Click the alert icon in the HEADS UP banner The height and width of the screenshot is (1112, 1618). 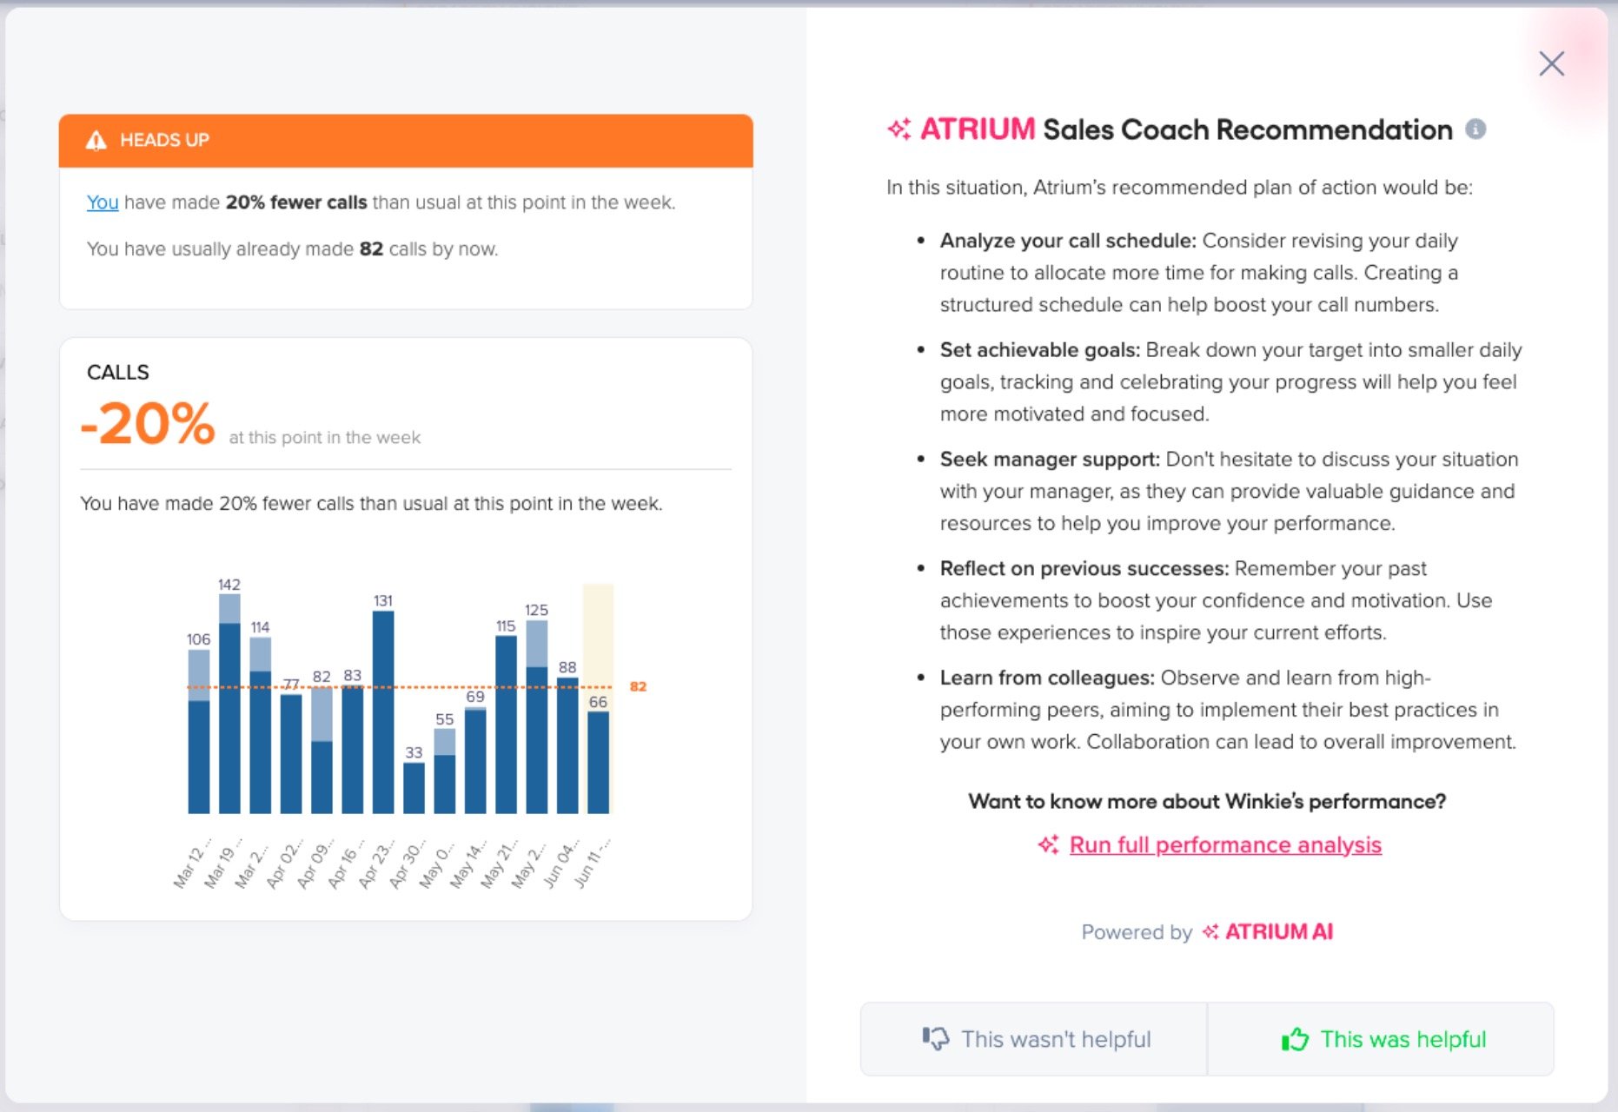coord(96,140)
